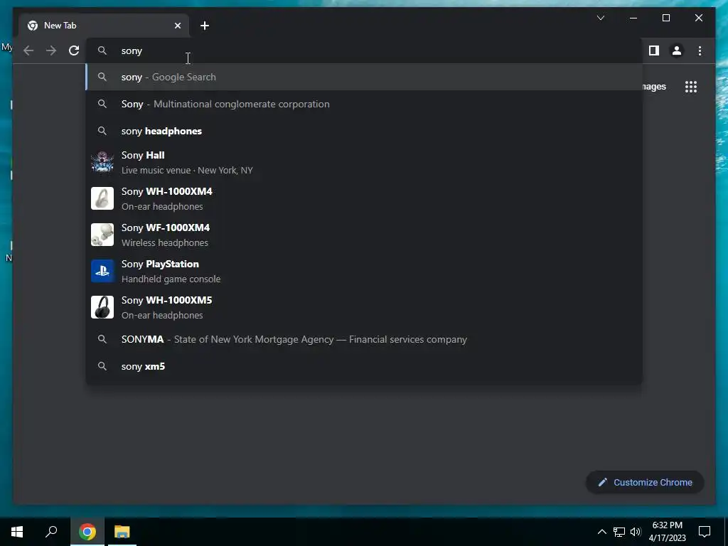Minimize the Chrome window
This screenshot has height=546, width=728.
pos(633,18)
